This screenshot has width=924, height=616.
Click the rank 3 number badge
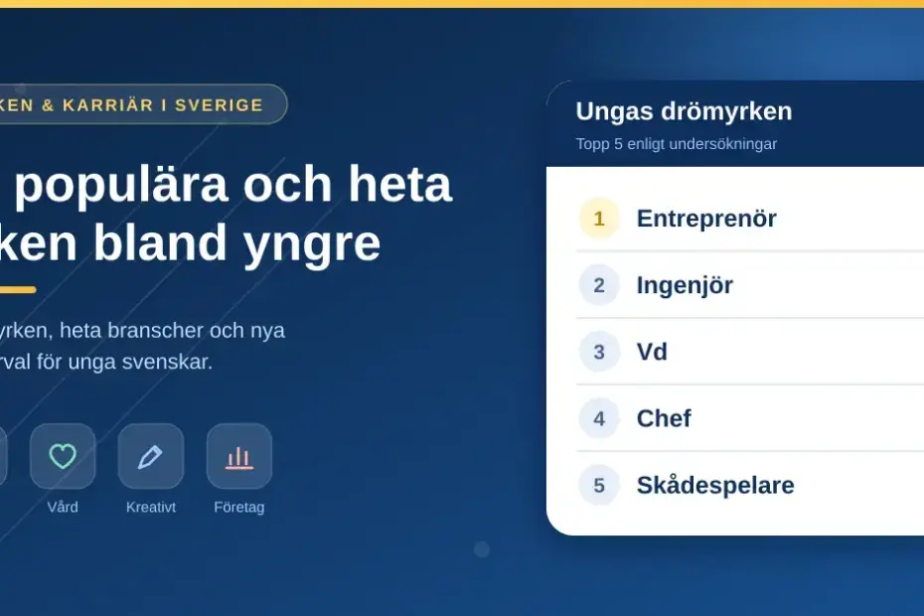click(x=599, y=352)
